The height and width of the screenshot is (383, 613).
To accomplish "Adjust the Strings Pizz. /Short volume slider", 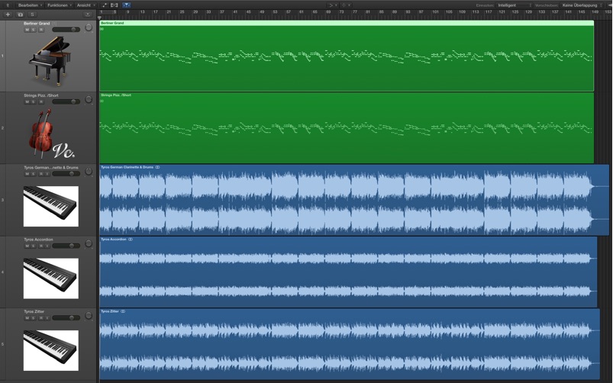I will pyautogui.click(x=66, y=101).
